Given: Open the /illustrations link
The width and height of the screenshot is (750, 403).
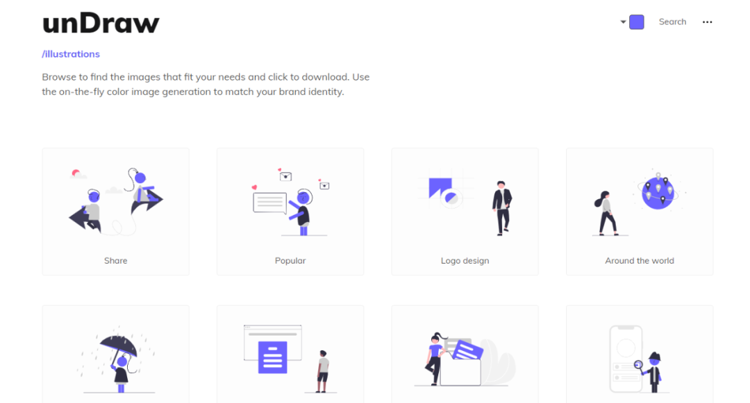Looking at the screenshot, I should point(71,54).
